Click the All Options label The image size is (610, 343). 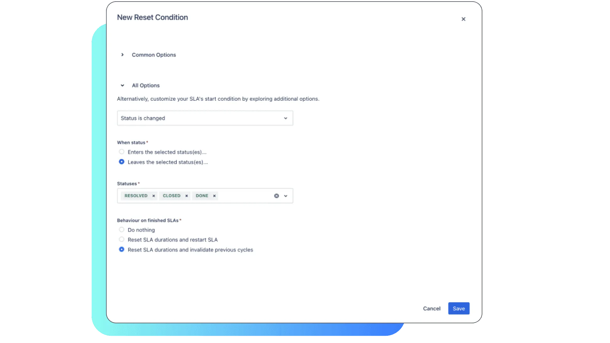tap(146, 85)
